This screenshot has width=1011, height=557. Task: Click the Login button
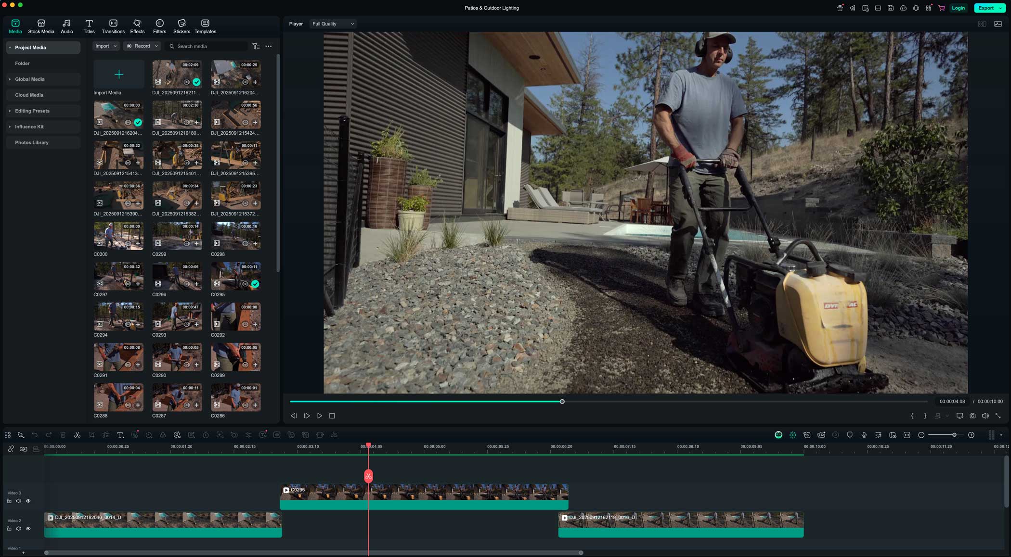(958, 8)
